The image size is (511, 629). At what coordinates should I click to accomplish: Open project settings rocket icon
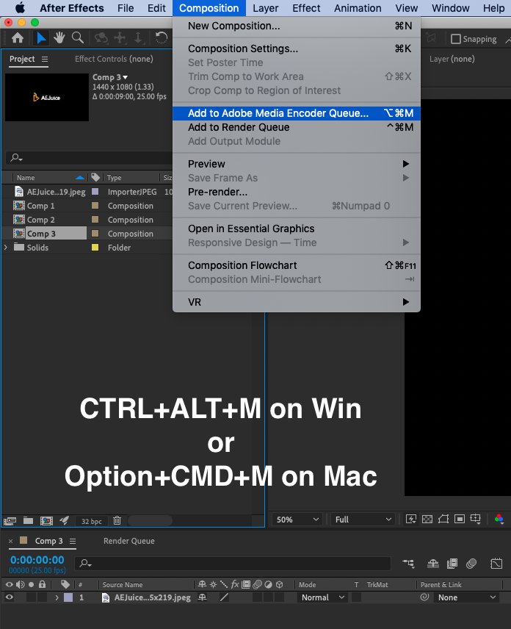[x=64, y=521]
